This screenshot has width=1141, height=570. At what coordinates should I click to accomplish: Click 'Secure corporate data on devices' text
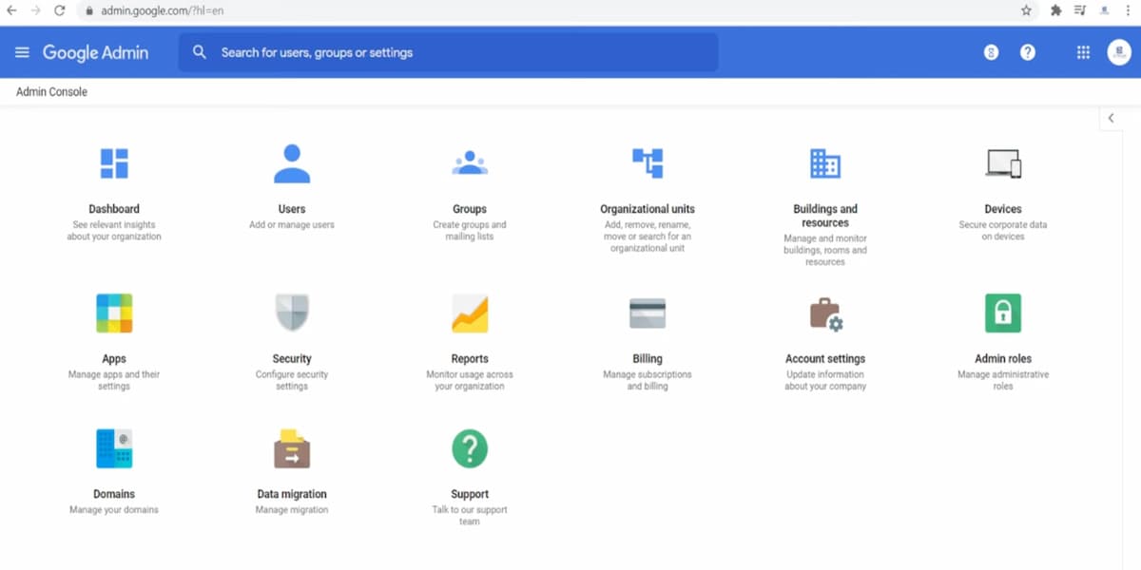pyautogui.click(x=1003, y=231)
